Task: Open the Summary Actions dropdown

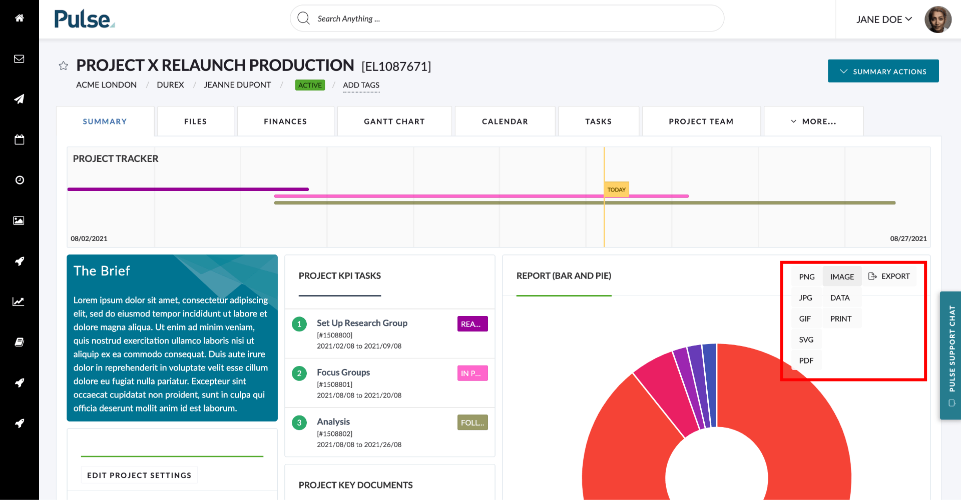Action: 883,71
